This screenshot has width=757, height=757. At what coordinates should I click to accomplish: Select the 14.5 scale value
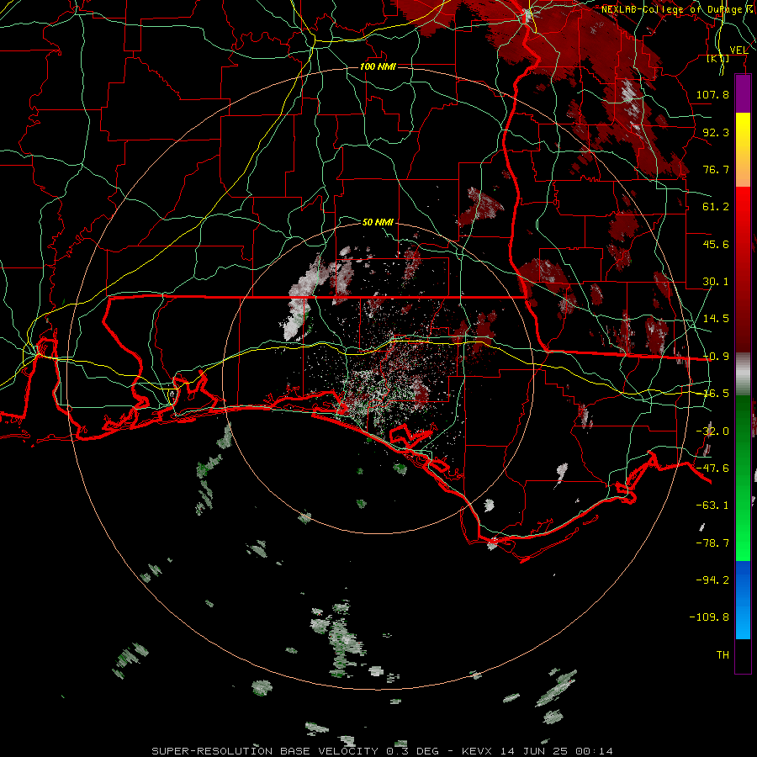click(x=716, y=319)
